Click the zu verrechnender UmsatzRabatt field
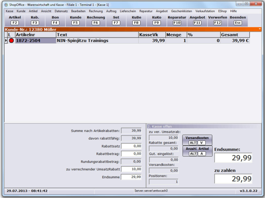265x198 pixels. pyautogui.click(x=131, y=169)
